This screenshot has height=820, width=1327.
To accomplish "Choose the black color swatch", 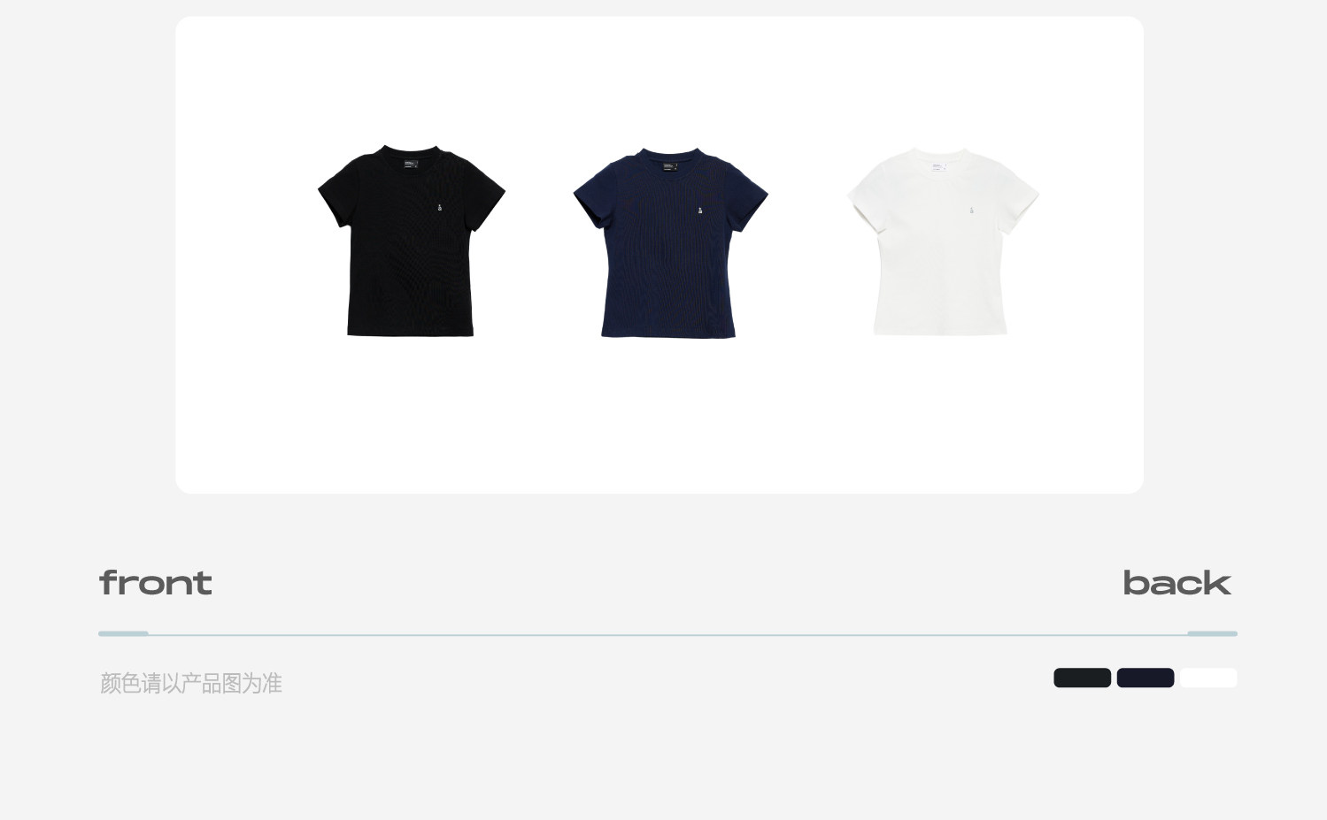I will (1082, 678).
